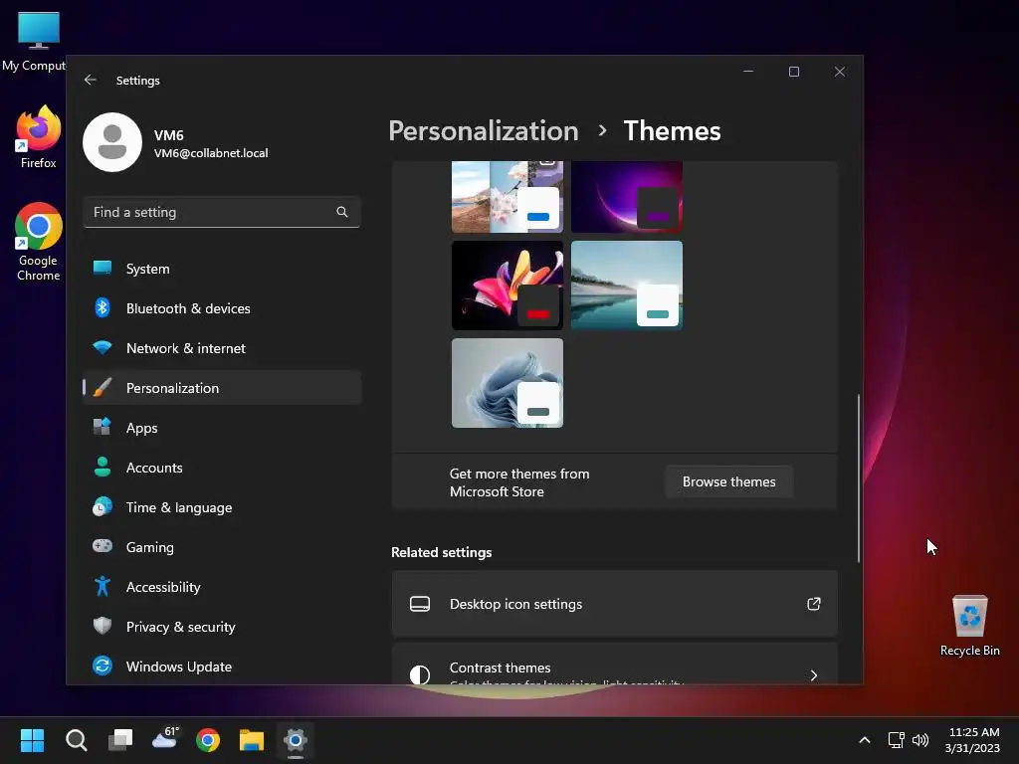Open the weather widget showing 61°
This screenshot has width=1019, height=764.
point(164,740)
